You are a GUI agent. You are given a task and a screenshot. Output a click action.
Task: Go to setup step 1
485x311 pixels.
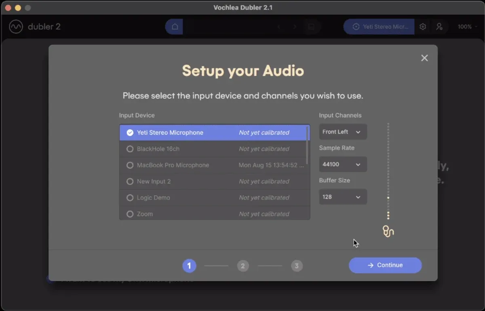point(189,266)
